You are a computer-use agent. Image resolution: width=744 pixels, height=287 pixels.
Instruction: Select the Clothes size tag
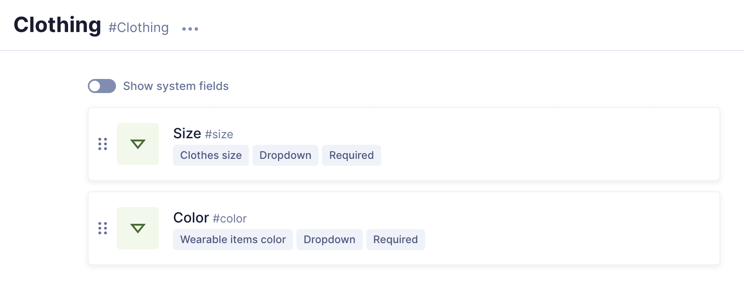pyautogui.click(x=211, y=155)
